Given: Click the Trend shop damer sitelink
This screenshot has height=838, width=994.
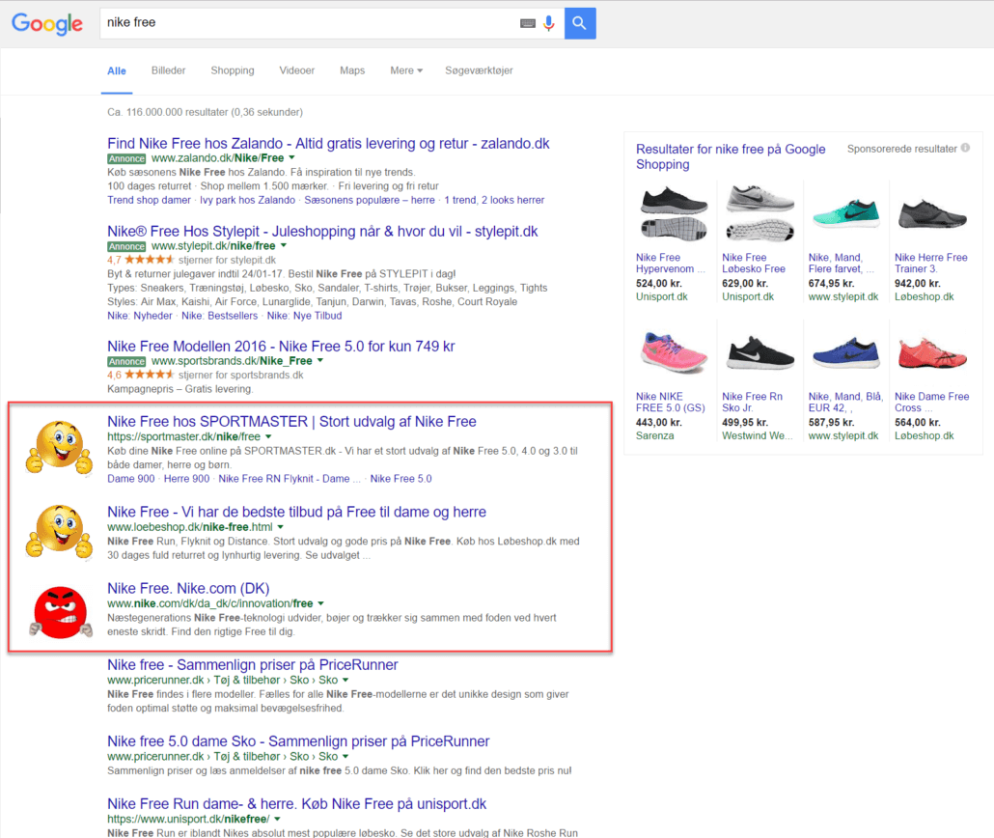Looking at the screenshot, I should 149,200.
